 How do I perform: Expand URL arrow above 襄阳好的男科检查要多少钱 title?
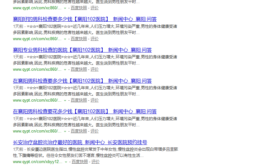click(65, 8)
